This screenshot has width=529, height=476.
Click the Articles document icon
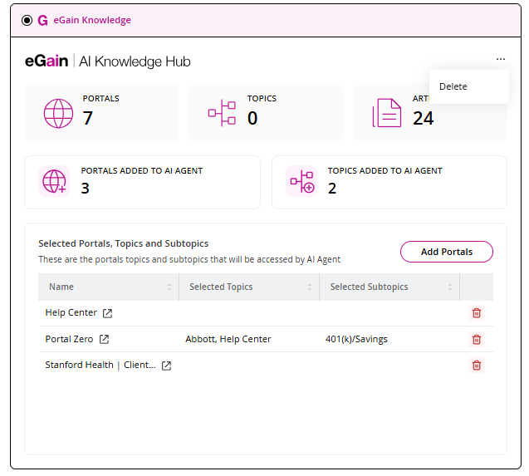386,113
